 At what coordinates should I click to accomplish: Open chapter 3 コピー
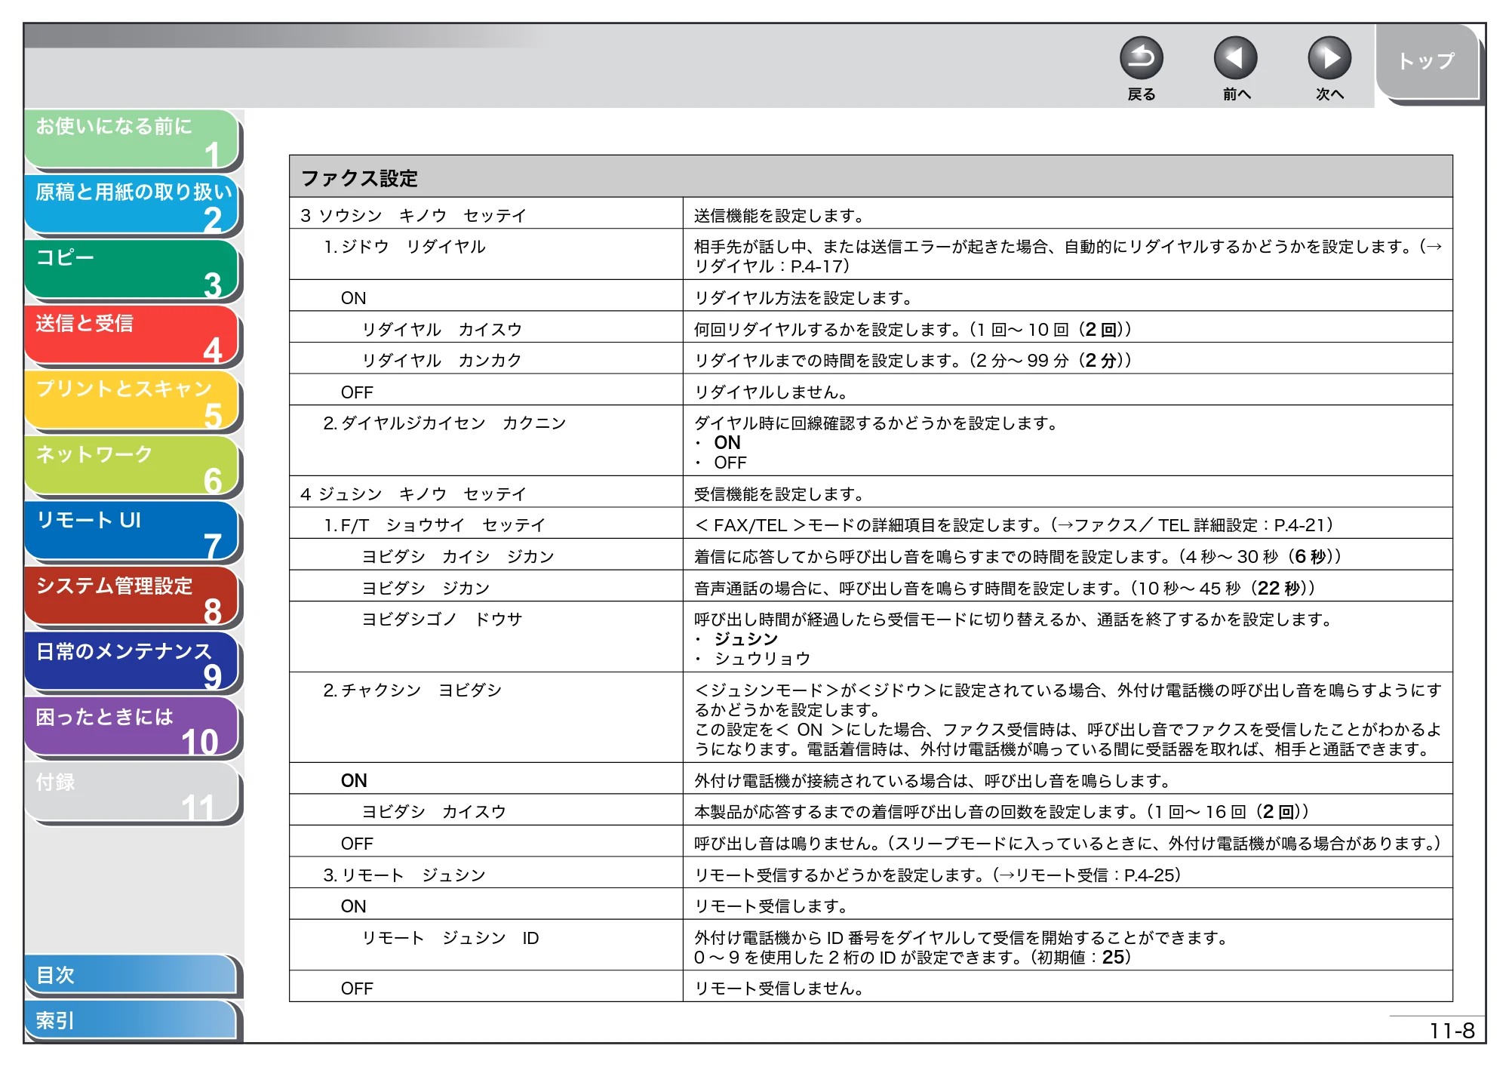tap(133, 271)
